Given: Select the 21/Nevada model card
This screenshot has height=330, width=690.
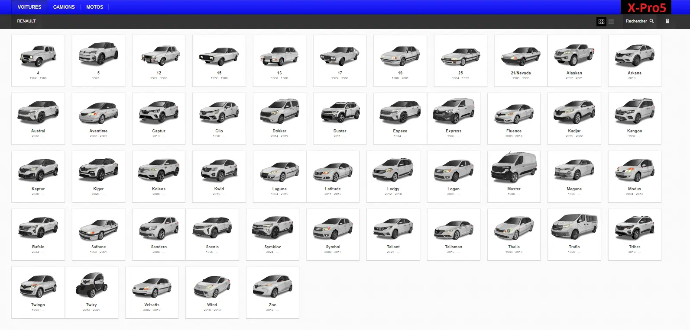Looking at the screenshot, I should [x=521, y=61].
